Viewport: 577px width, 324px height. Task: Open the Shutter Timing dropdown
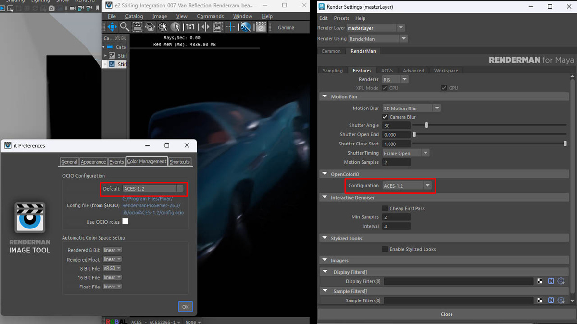coord(406,153)
